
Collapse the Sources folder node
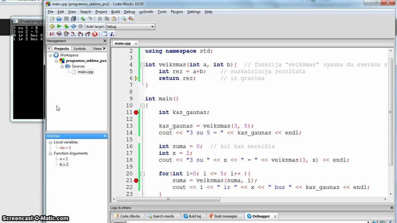coord(62,66)
